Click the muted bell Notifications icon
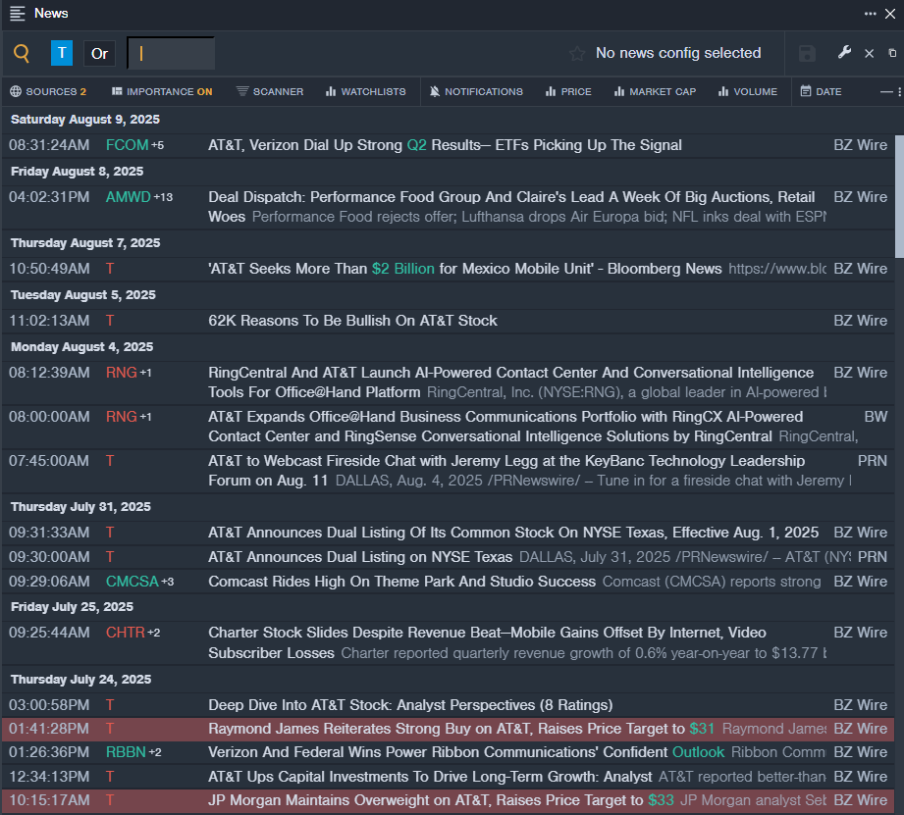Viewport: 904px width, 815px height. tap(435, 91)
